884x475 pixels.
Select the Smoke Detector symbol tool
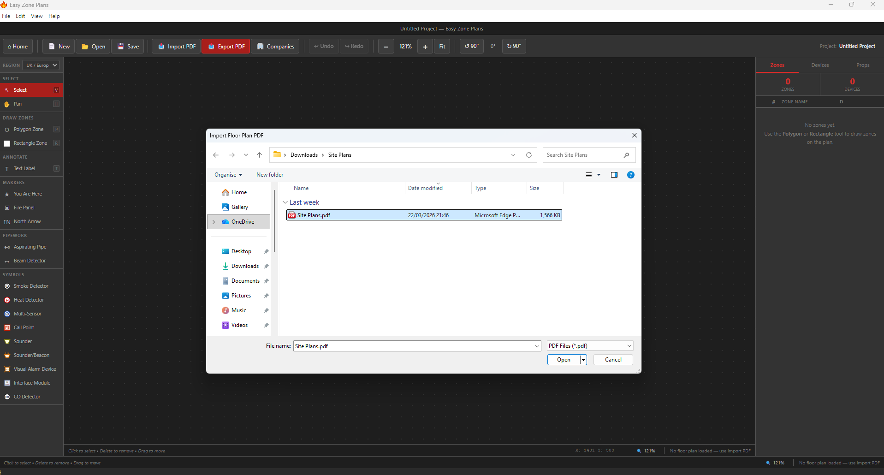[x=31, y=286]
